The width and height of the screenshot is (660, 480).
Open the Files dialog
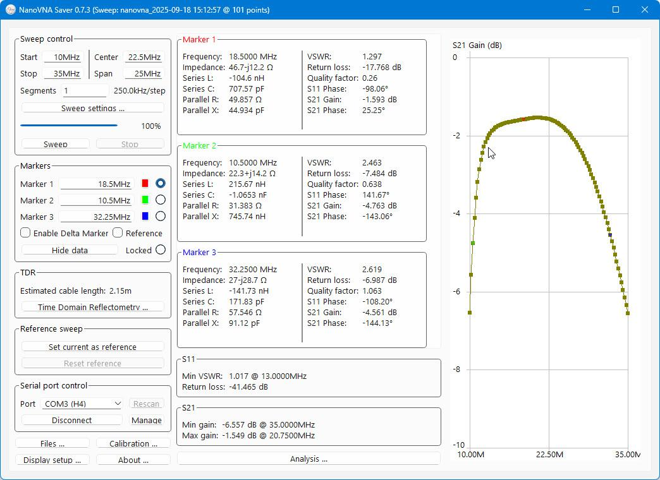point(52,443)
